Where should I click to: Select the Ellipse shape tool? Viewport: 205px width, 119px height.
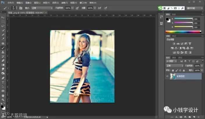(x=3, y=91)
